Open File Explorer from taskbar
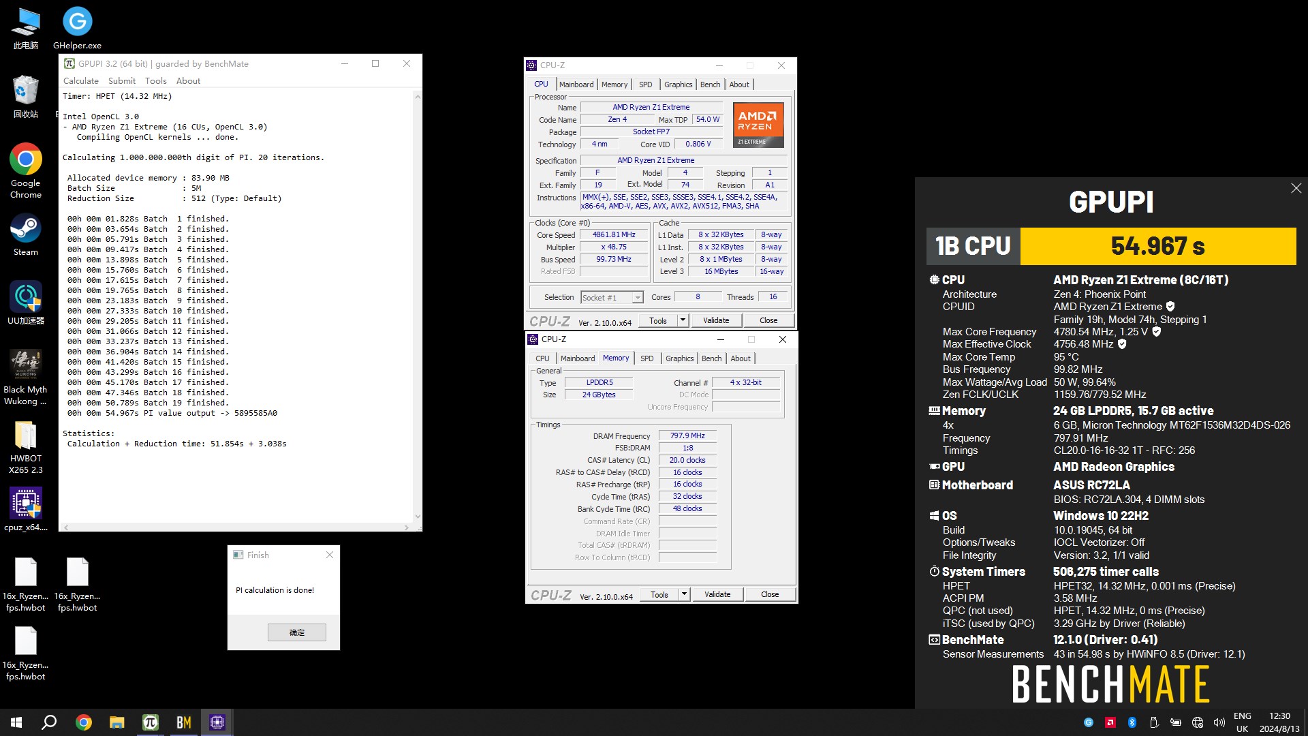The height and width of the screenshot is (736, 1308). [116, 722]
